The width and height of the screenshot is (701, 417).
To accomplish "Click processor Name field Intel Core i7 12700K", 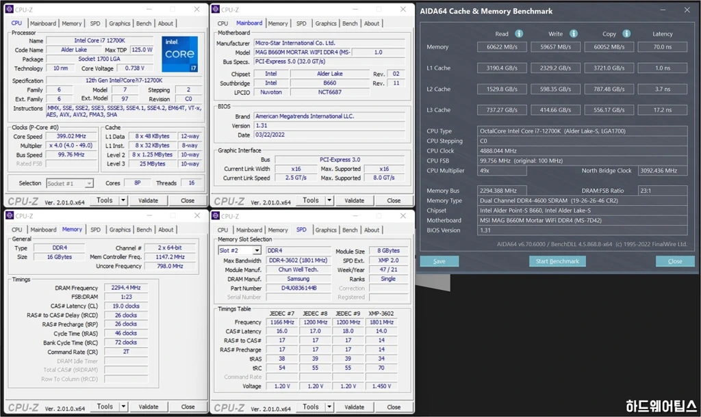I will pos(100,40).
